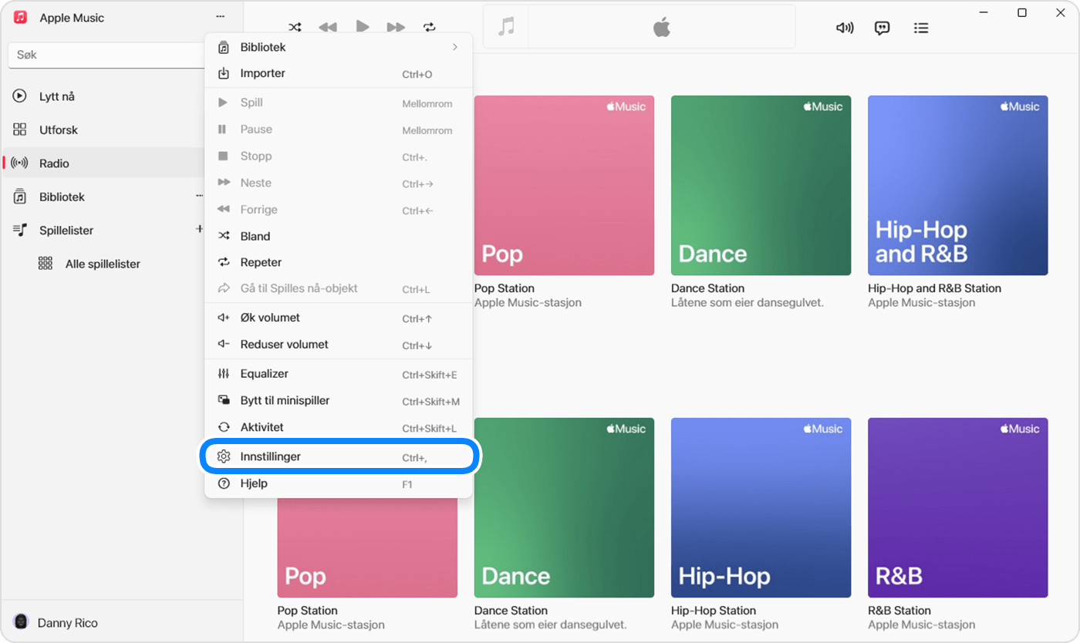The height and width of the screenshot is (643, 1080).
Task: Open Danny Rico account profile
Action: pyautogui.click(x=56, y=622)
